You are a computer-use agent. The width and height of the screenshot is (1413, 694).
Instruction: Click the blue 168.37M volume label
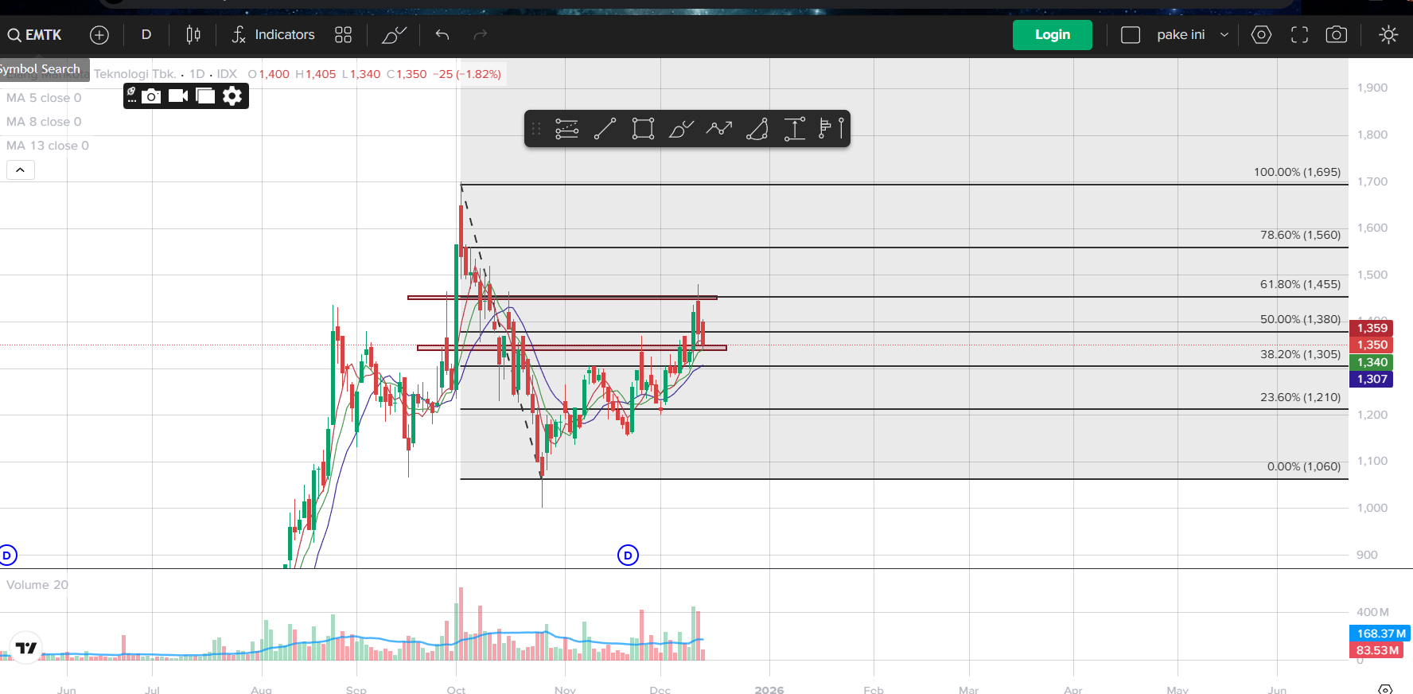tap(1380, 634)
